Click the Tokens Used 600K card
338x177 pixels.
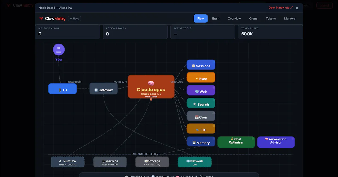point(270,32)
